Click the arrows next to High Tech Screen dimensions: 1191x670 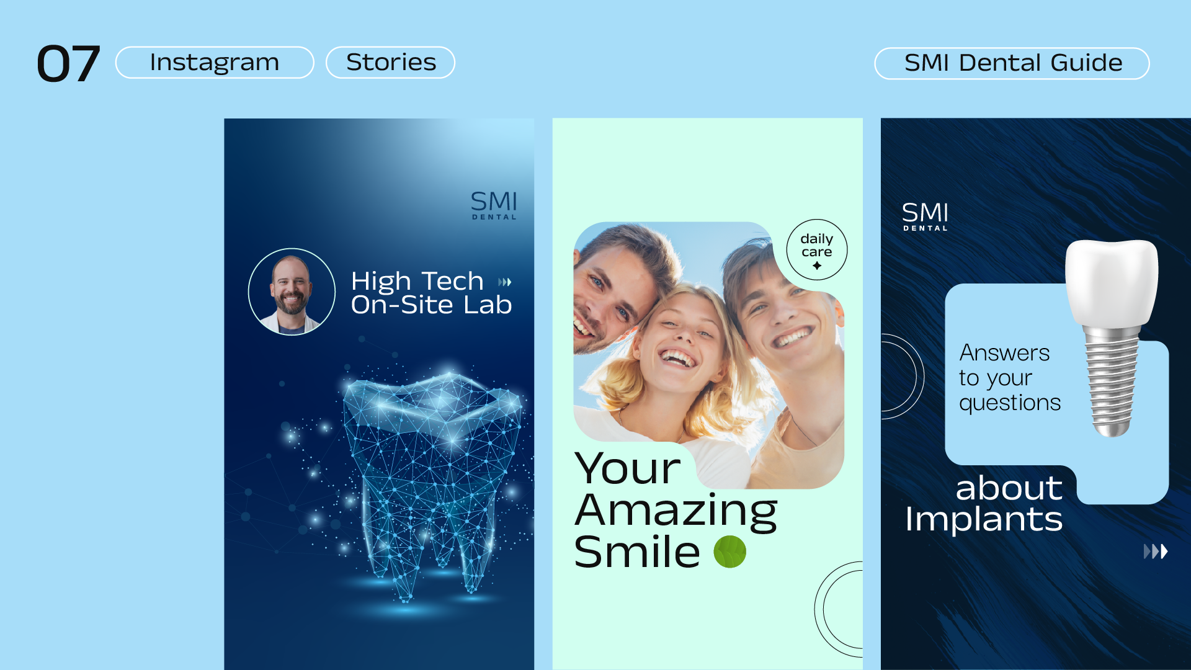pos(505,282)
